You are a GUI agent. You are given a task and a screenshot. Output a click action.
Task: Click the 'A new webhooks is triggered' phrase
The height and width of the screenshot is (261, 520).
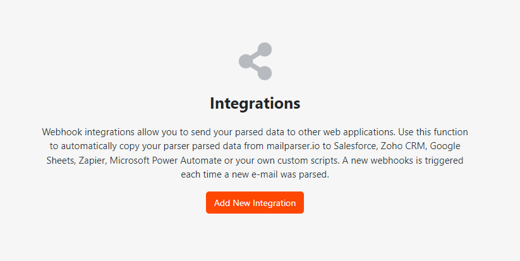[404, 161]
